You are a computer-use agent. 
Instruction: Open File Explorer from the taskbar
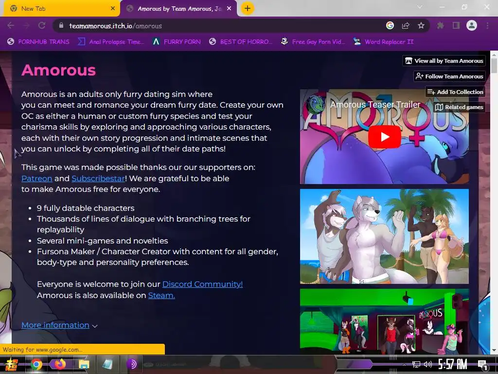[x=84, y=364]
